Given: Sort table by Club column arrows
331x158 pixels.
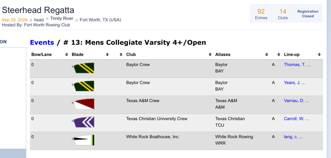Looking at the screenshot, I should [x=210, y=55].
